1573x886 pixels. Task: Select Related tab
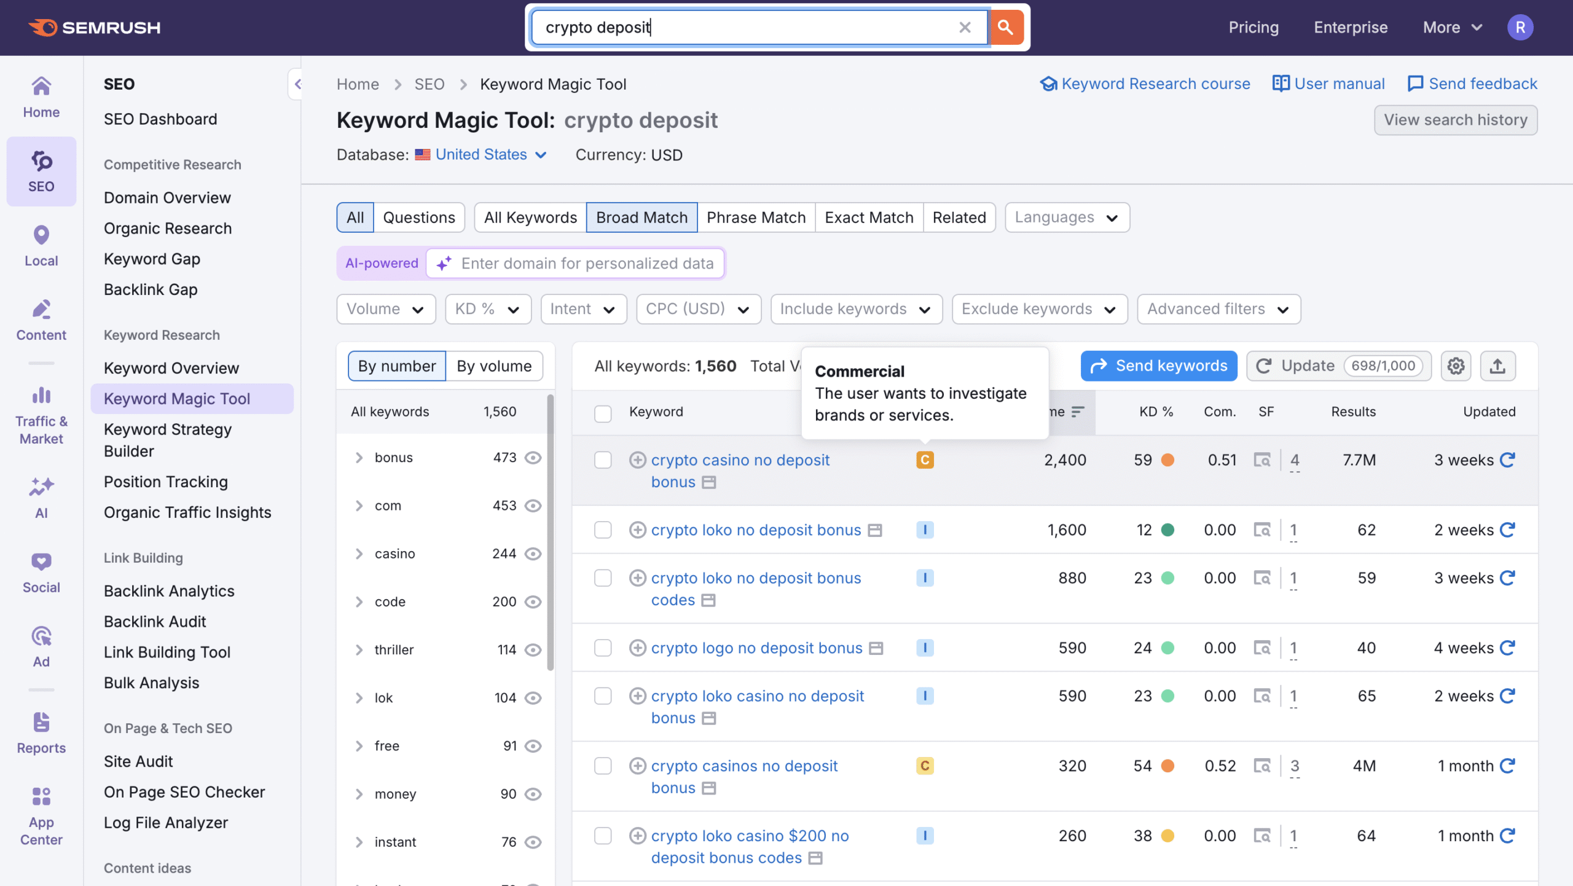[x=959, y=218]
